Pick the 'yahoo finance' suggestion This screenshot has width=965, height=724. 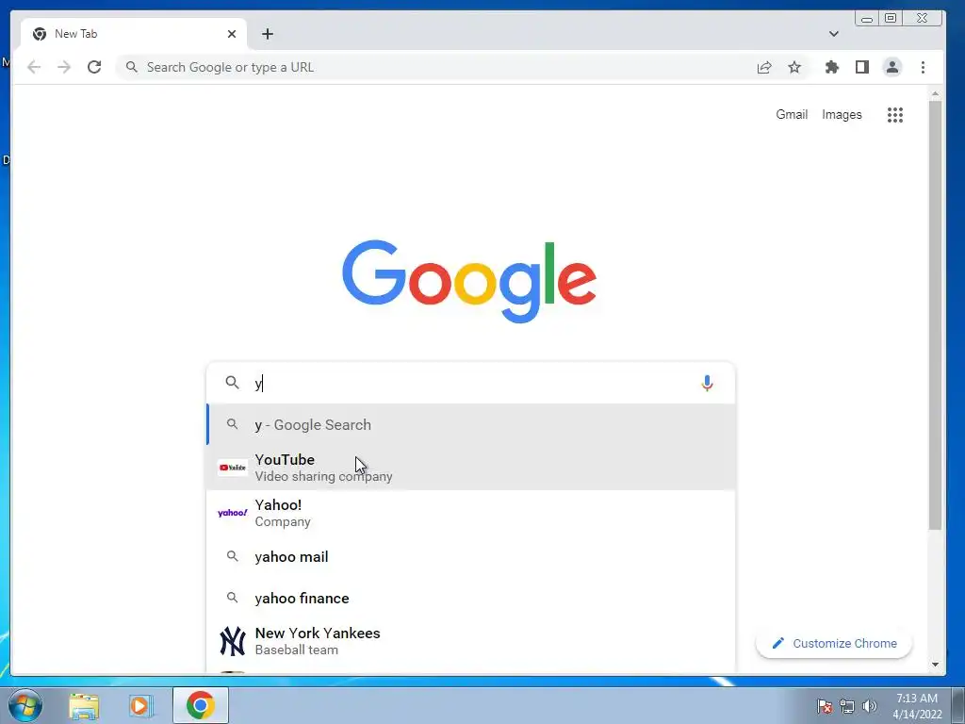tap(471, 598)
